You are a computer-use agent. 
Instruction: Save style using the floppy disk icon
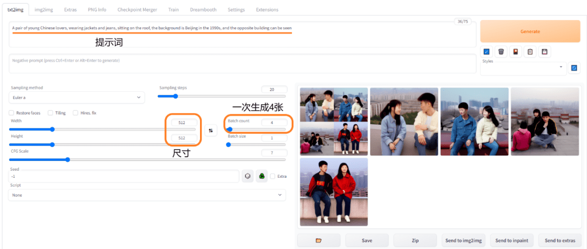[544, 52]
